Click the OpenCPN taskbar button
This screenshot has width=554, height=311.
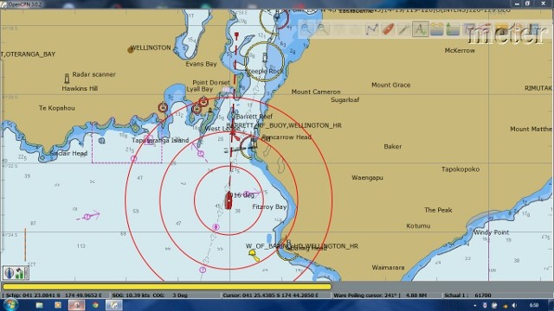pyautogui.click(x=113, y=305)
